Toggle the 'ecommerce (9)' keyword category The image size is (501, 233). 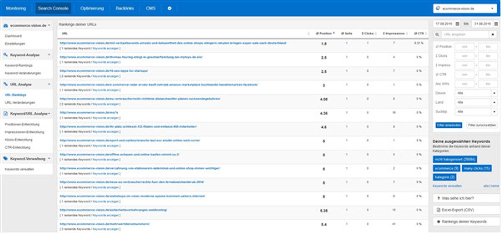tap(447, 168)
